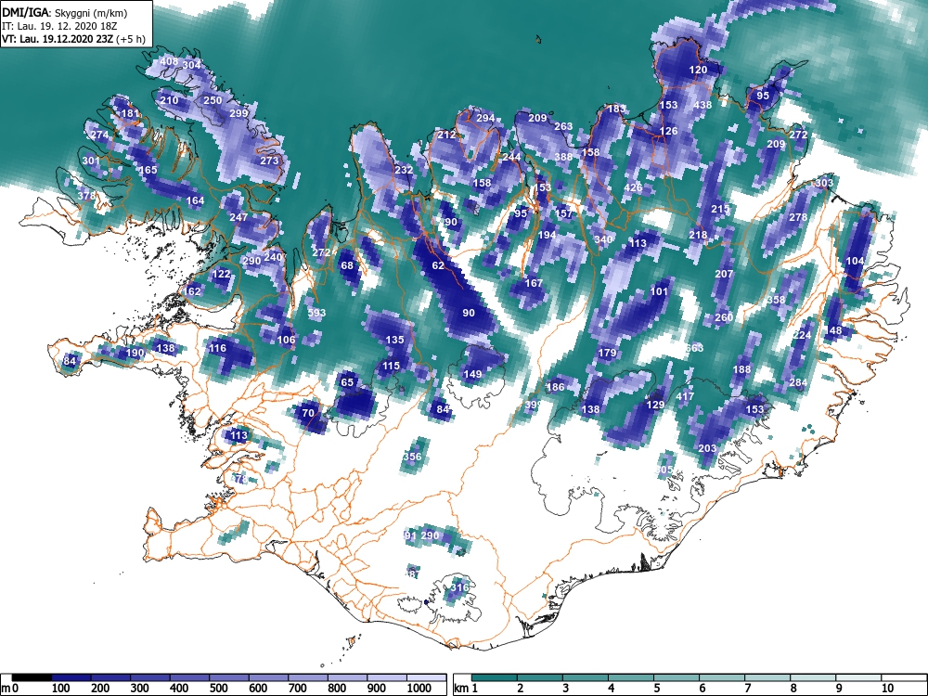
Task: Click the visibility value 356 on the map
Action: pyautogui.click(x=412, y=457)
